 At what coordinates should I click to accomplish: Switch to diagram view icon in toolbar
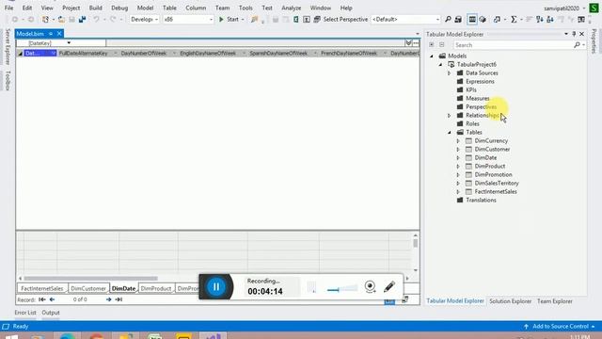point(483,19)
